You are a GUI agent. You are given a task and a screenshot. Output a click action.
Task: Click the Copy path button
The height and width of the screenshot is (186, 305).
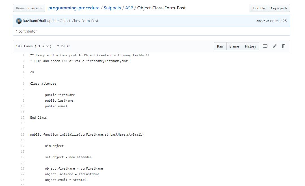(279, 8)
